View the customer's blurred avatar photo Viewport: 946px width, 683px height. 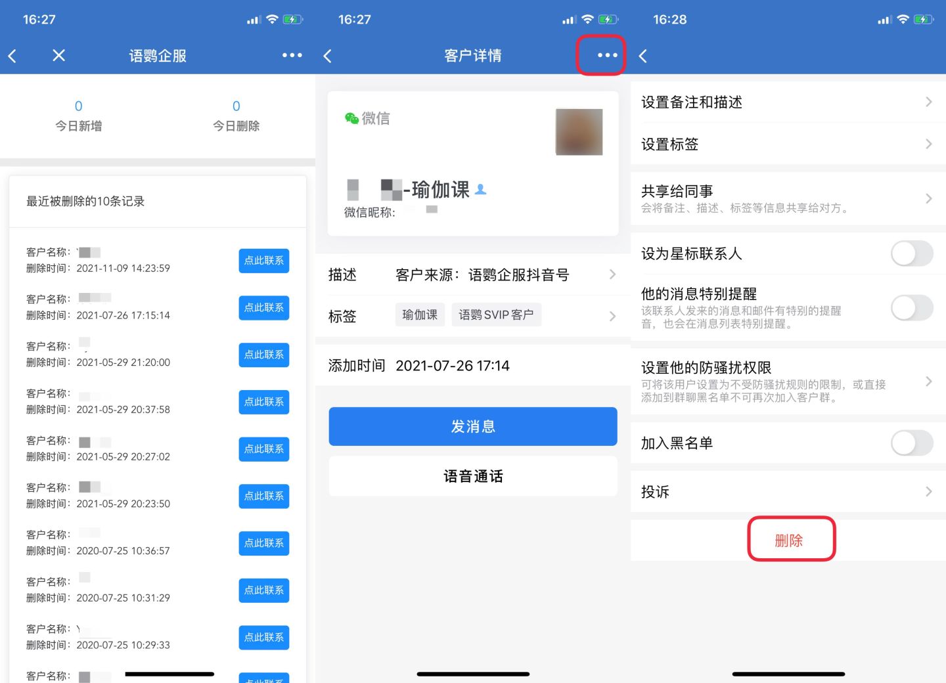[579, 132]
